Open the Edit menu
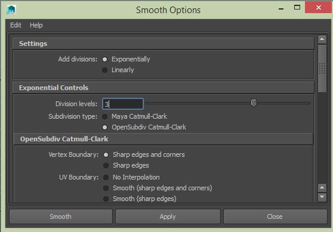333x232 pixels. pyautogui.click(x=16, y=25)
